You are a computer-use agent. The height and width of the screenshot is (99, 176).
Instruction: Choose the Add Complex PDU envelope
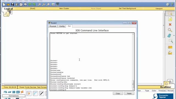170,53
